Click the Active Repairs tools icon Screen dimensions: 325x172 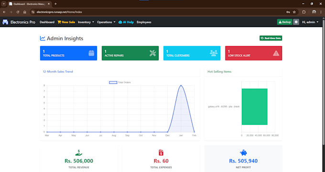point(153,53)
